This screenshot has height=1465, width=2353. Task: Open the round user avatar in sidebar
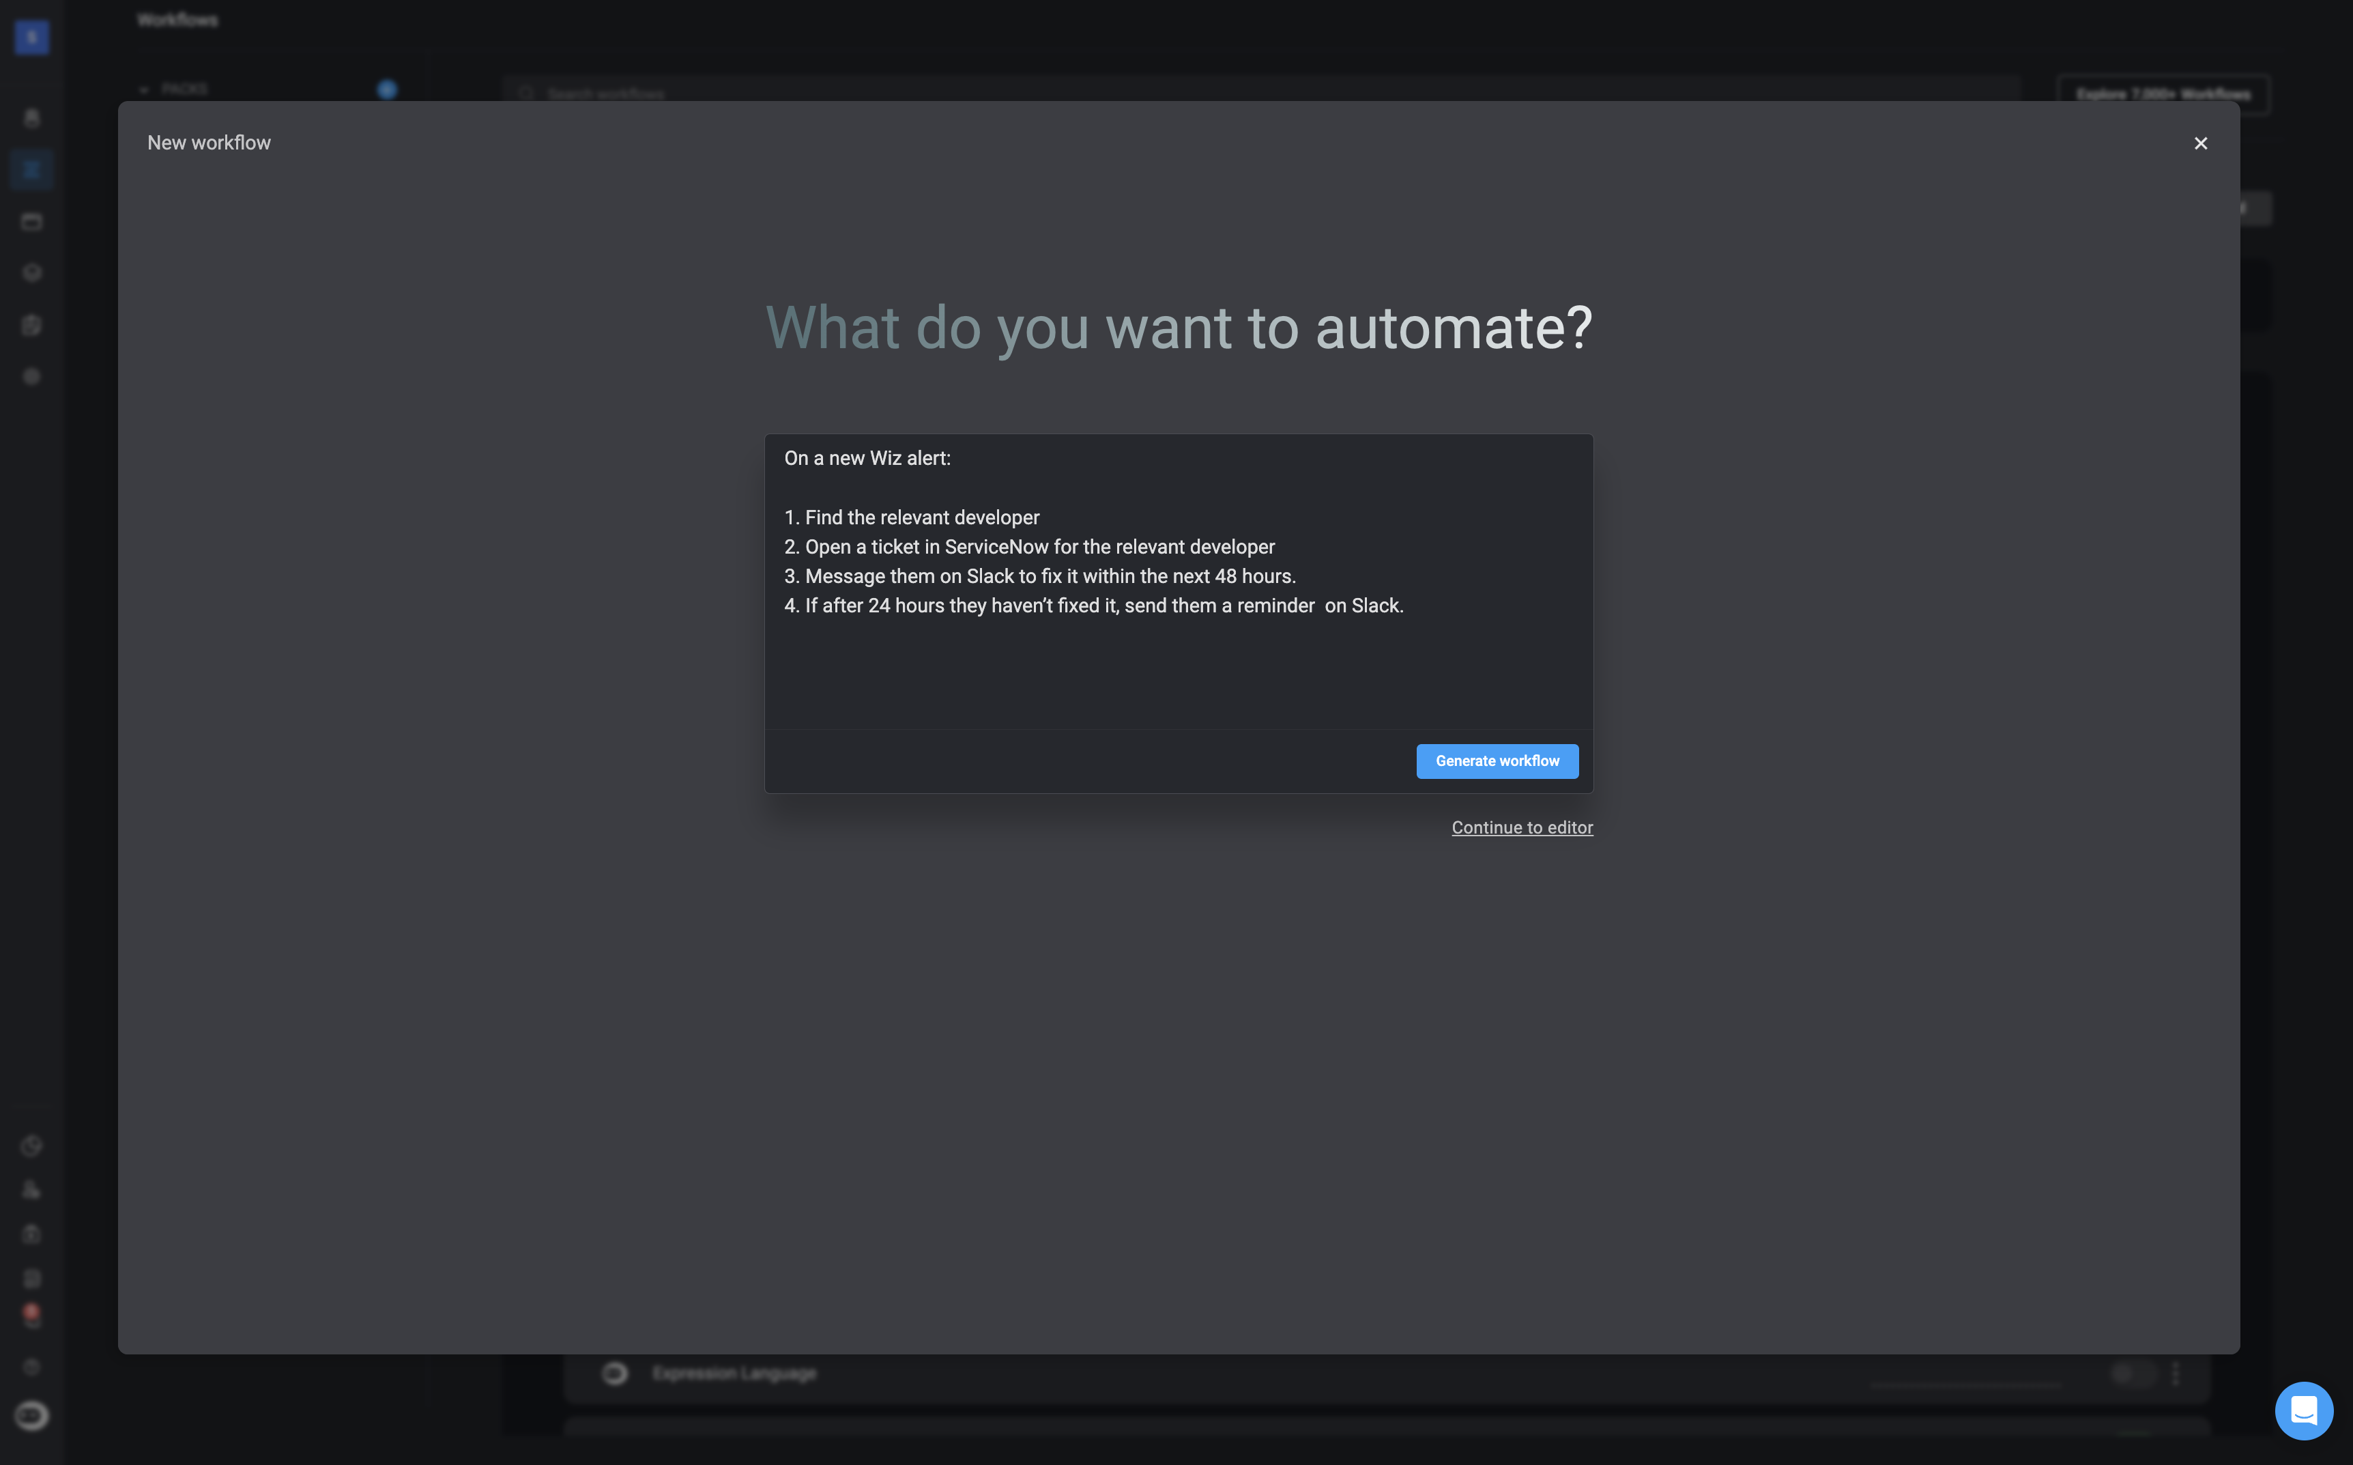tap(32, 1416)
